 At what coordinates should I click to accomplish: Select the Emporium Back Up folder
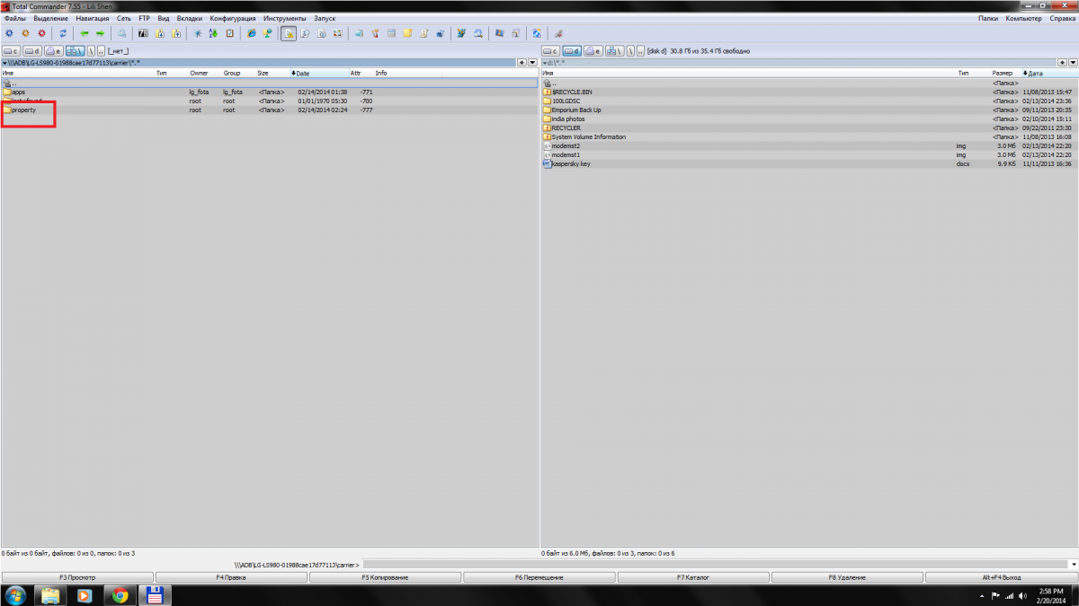click(575, 110)
